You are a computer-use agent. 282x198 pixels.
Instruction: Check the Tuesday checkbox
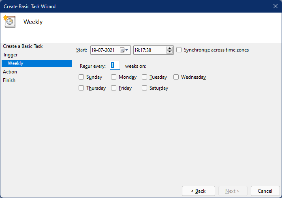144,77
